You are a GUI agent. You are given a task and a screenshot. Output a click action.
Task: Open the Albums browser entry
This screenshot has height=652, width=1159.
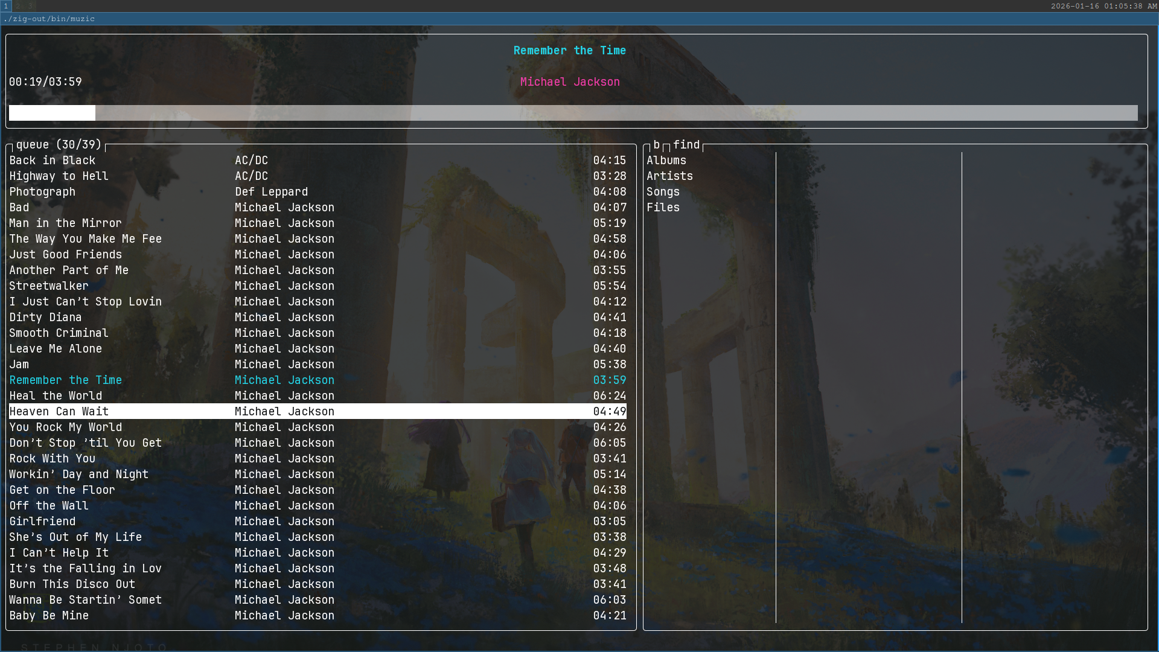[x=666, y=161]
